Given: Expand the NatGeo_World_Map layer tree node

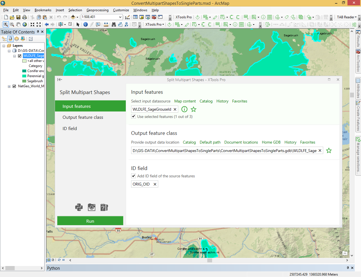Looking at the screenshot, I should [9, 86].
